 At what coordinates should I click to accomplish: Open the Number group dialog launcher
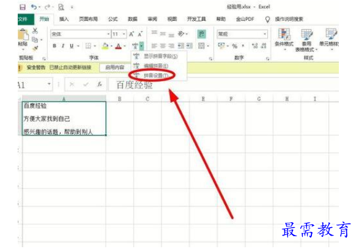click(x=267, y=59)
